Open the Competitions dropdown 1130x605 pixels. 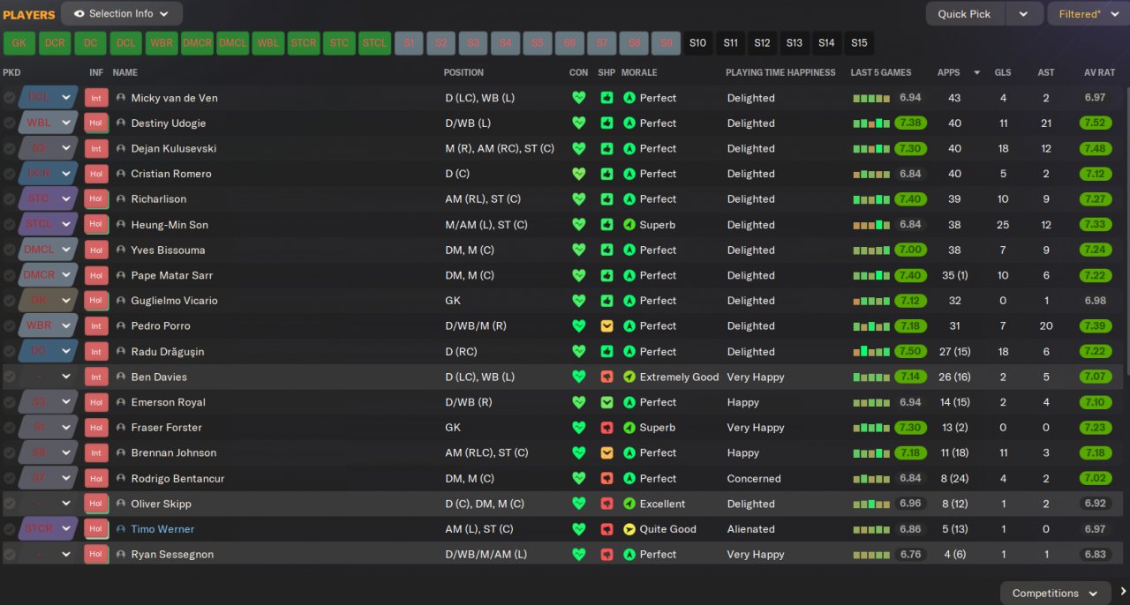(x=1056, y=593)
